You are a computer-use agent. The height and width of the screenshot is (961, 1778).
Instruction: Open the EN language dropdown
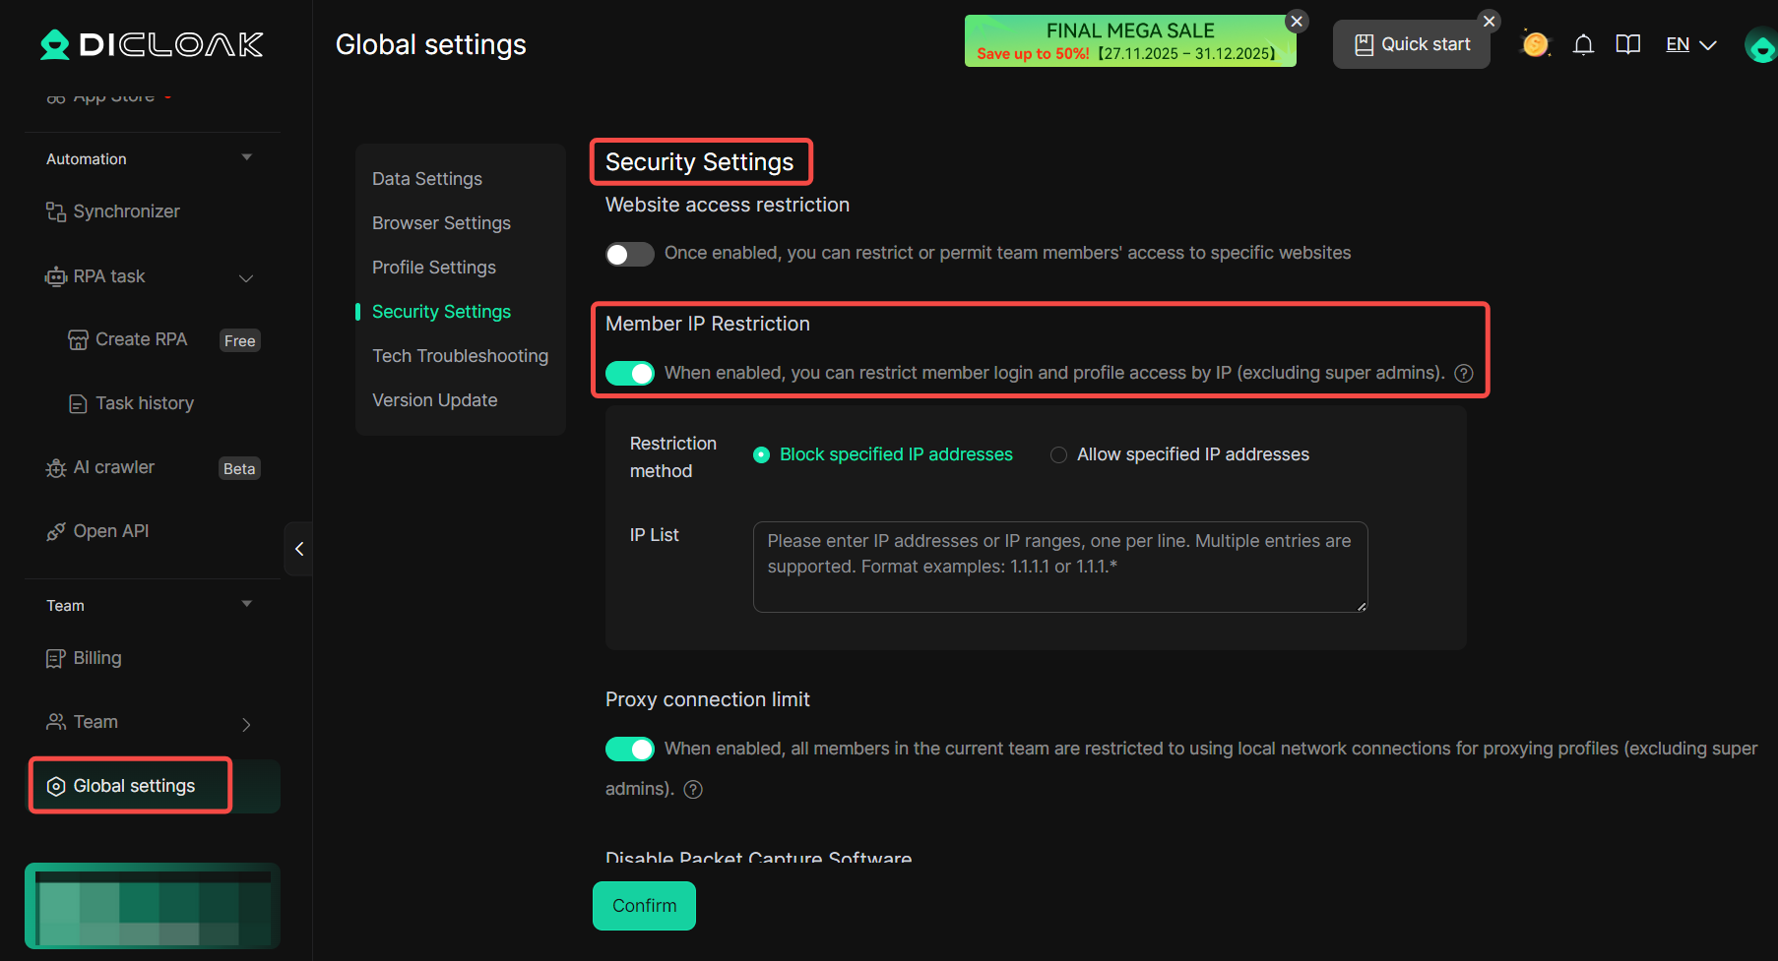(x=1689, y=44)
